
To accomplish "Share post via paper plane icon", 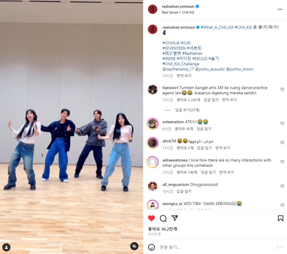I will coord(175,218).
